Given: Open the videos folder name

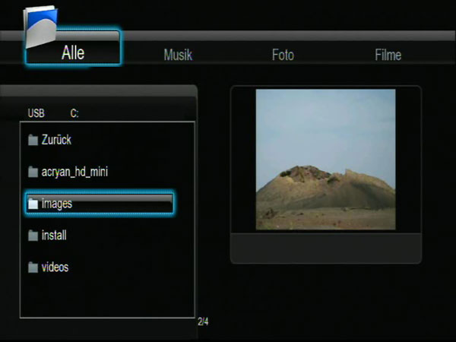Looking at the screenshot, I should (x=55, y=268).
